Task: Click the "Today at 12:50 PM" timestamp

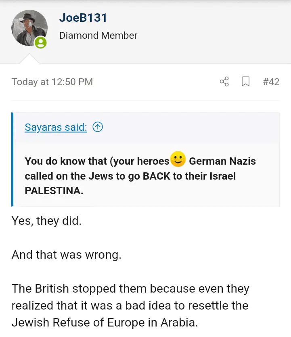Action: [52, 82]
